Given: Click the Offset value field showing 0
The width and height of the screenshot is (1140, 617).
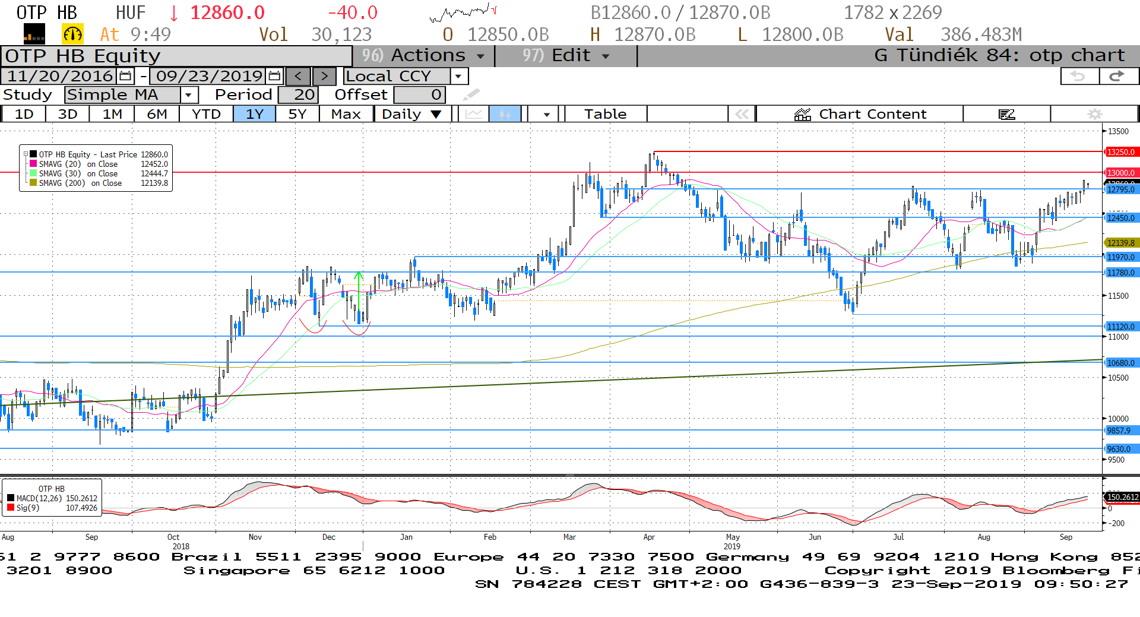Looking at the screenshot, I should tap(419, 94).
